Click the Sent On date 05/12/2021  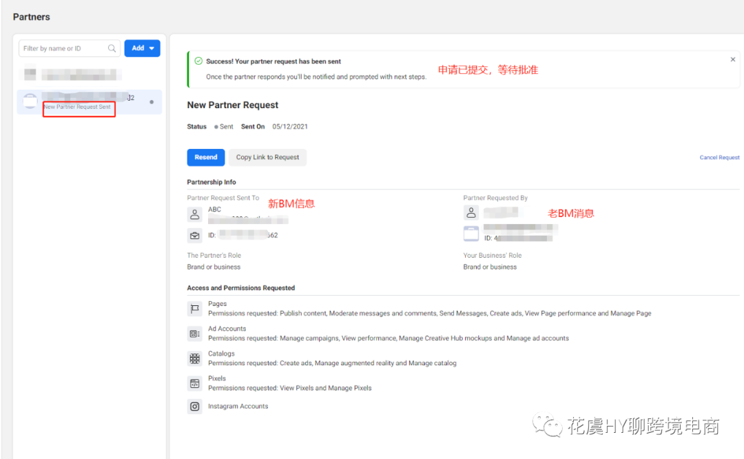click(x=290, y=127)
